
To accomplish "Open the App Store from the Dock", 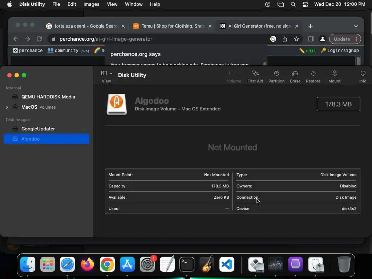I will tap(127, 264).
